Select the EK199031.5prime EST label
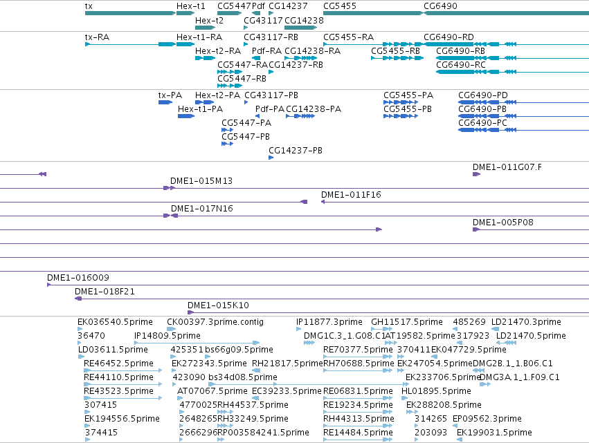 point(494,433)
